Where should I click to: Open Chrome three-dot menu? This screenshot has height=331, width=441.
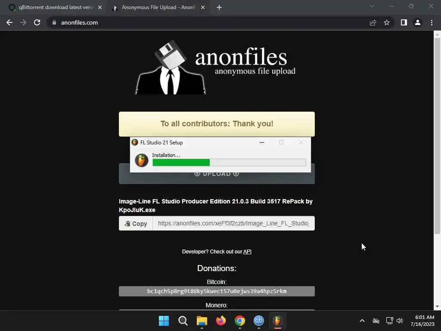[x=432, y=22]
